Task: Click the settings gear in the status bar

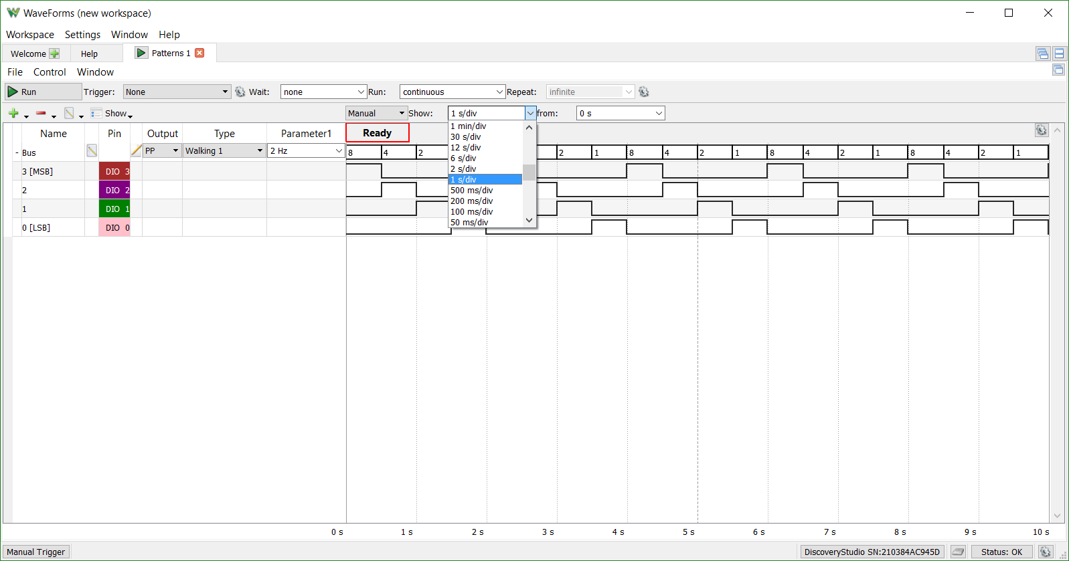Action: coord(1046,552)
